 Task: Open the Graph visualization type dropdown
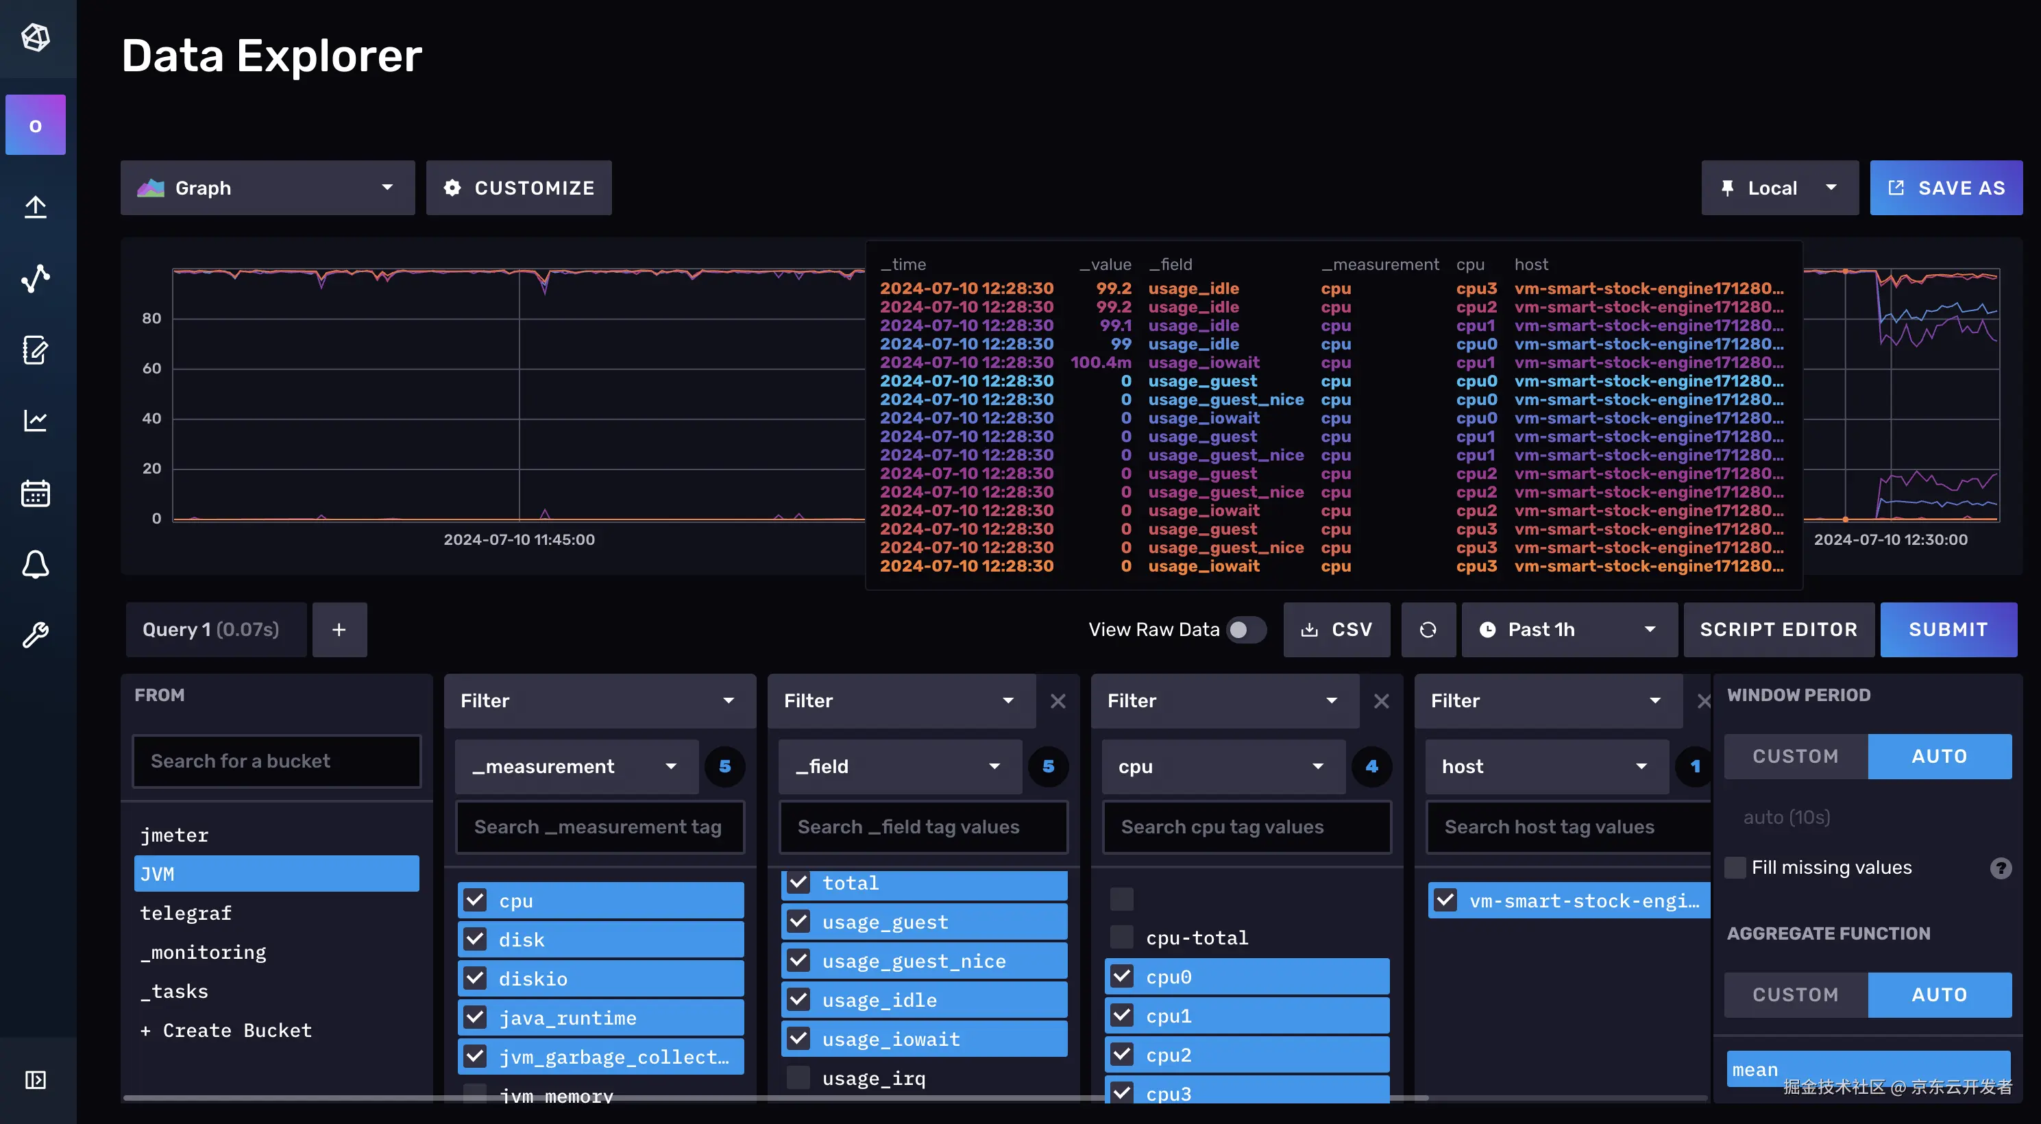click(267, 188)
